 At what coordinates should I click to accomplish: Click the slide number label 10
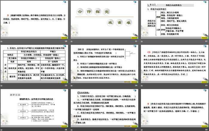pos(66,41)
